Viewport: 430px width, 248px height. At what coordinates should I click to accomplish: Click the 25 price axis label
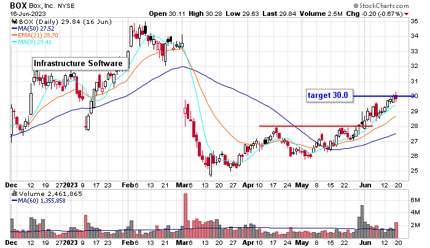[415, 171]
